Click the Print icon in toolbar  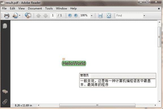pyautogui.click(x=7, y=16)
